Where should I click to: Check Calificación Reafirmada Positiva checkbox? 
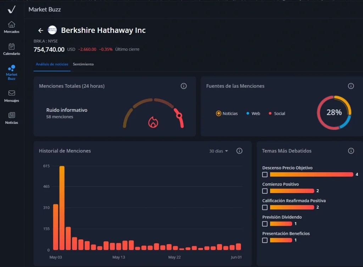coord(265,207)
